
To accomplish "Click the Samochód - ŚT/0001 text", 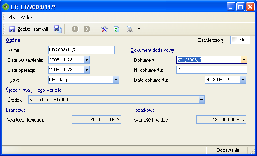I will (x=49, y=100).
